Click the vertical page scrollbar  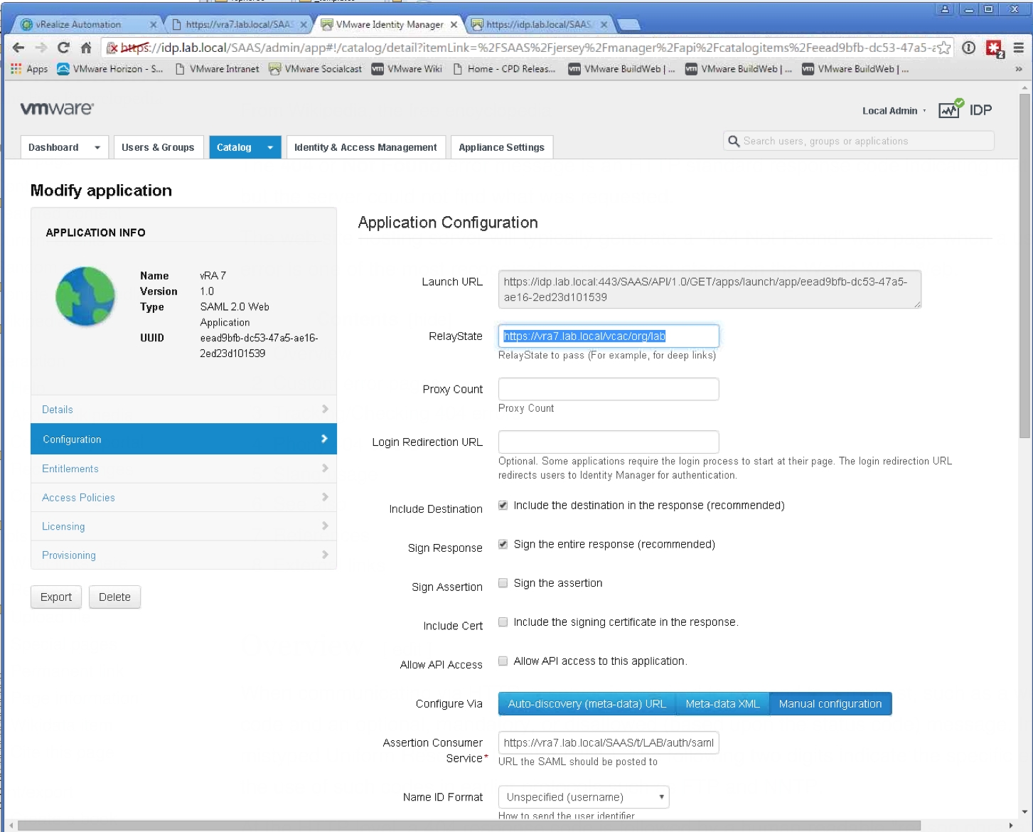point(1024,267)
